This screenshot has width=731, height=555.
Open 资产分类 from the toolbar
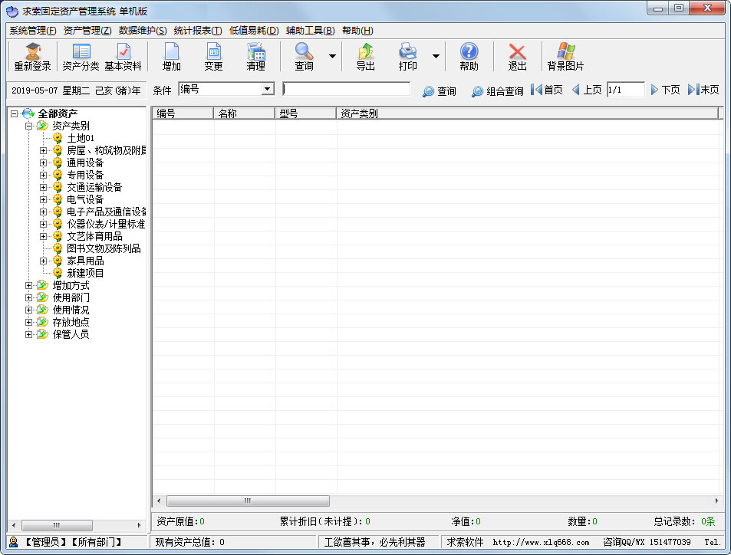click(81, 56)
